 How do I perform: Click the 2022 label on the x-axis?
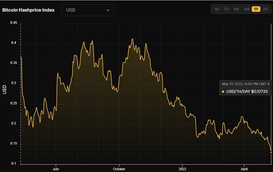tap(182, 169)
